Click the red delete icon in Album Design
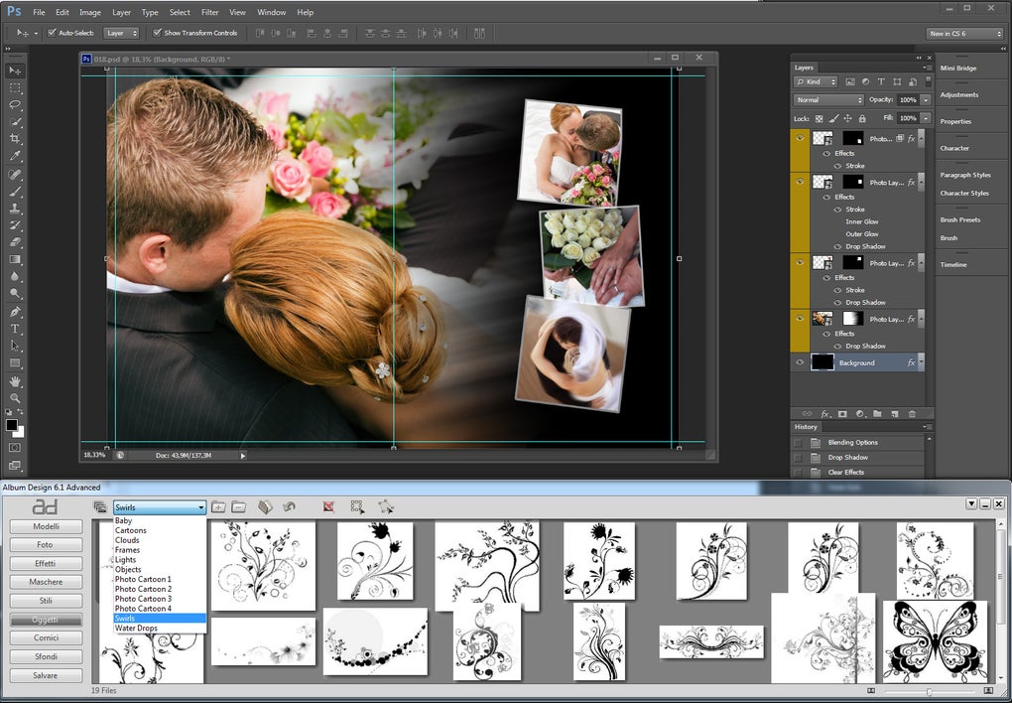This screenshot has height=703, width=1012. coord(328,507)
